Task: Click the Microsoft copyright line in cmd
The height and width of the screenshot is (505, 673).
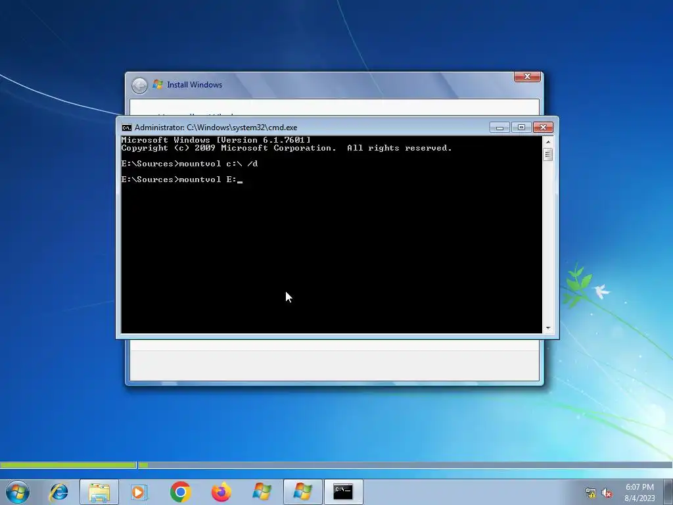Action: click(287, 148)
